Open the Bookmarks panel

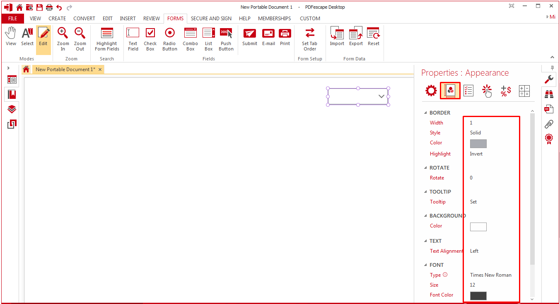pos(12,94)
